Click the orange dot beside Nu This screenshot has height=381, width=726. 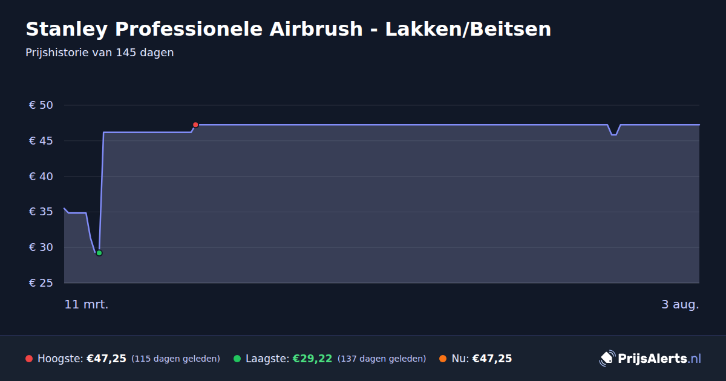click(443, 359)
